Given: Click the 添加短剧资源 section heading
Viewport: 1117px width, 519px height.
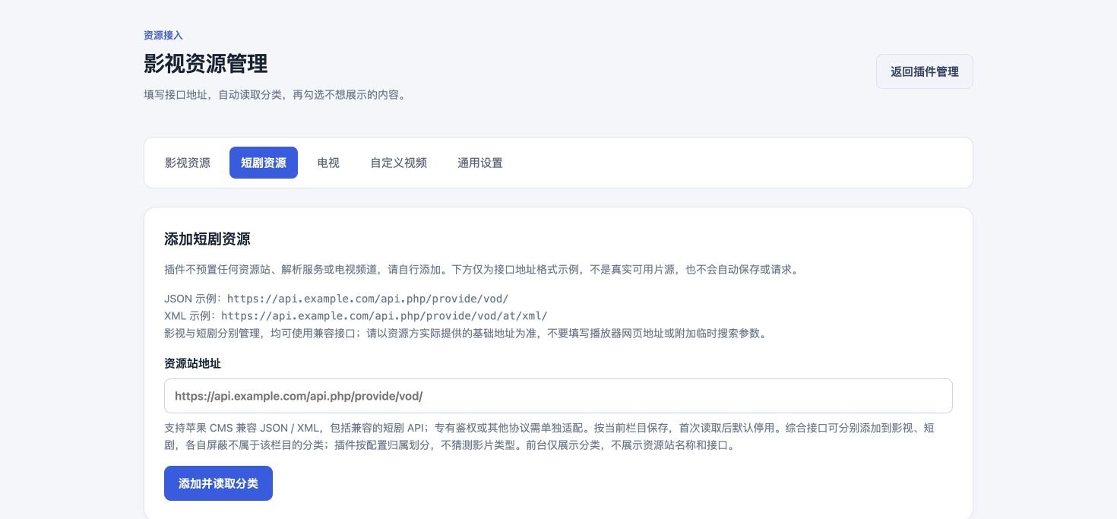Looking at the screenshot, I should (207, 239).
